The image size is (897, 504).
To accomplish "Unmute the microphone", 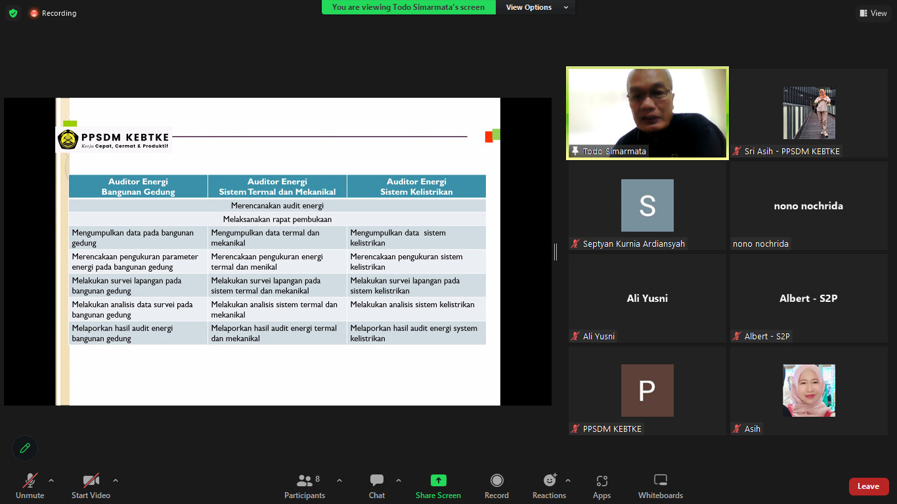I will (30, 486).
